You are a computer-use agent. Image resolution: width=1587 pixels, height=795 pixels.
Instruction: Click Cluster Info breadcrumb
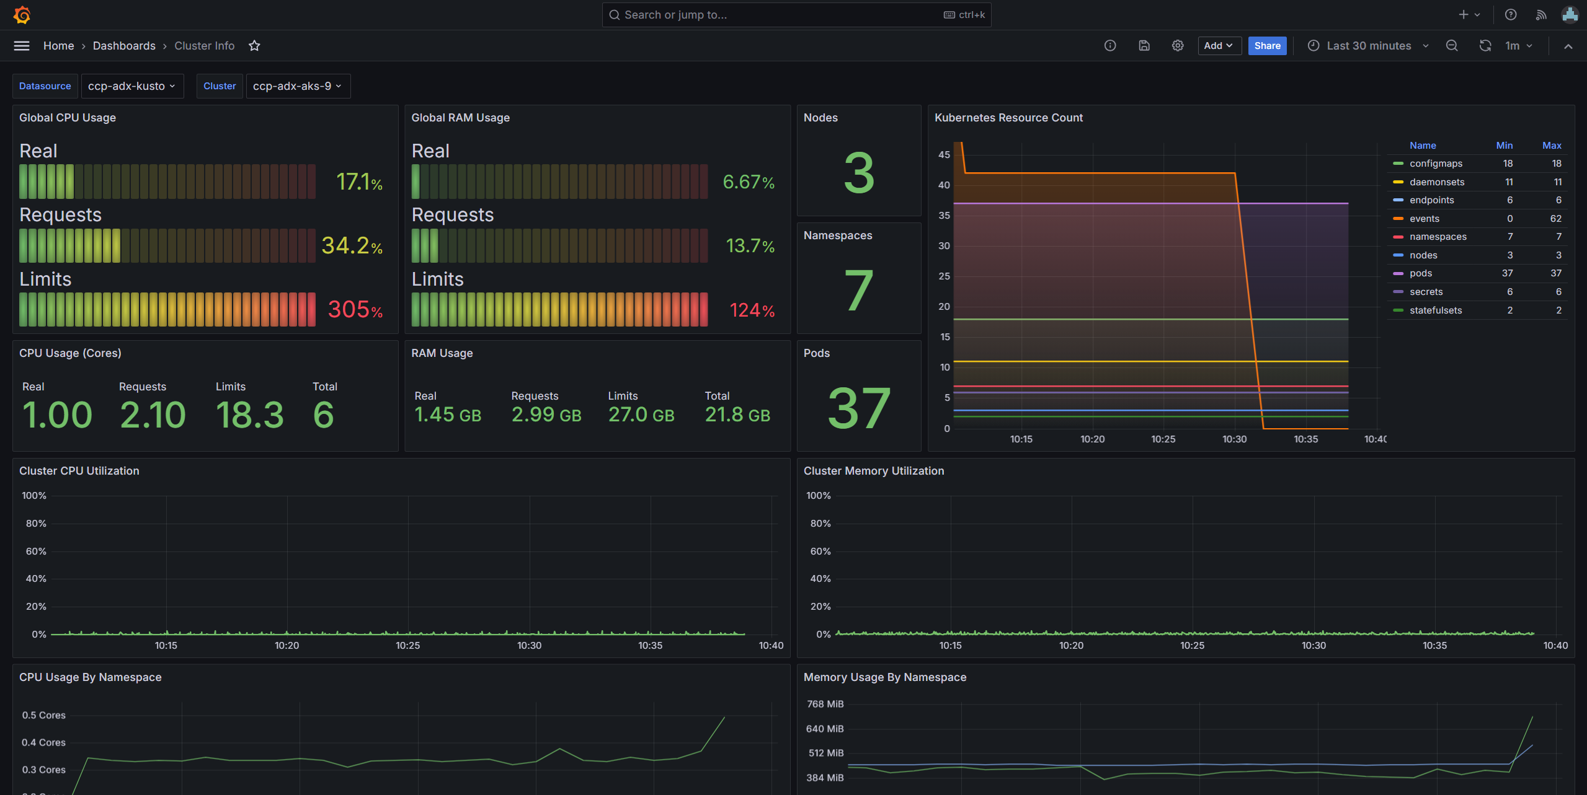(205, 46)
